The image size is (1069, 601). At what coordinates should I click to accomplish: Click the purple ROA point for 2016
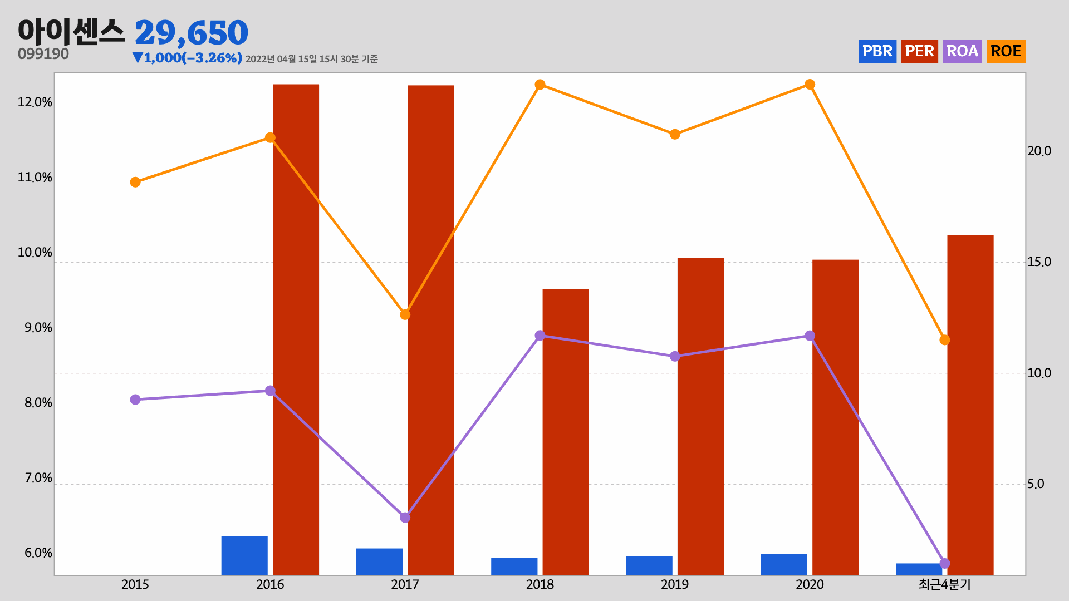(270, 391)
